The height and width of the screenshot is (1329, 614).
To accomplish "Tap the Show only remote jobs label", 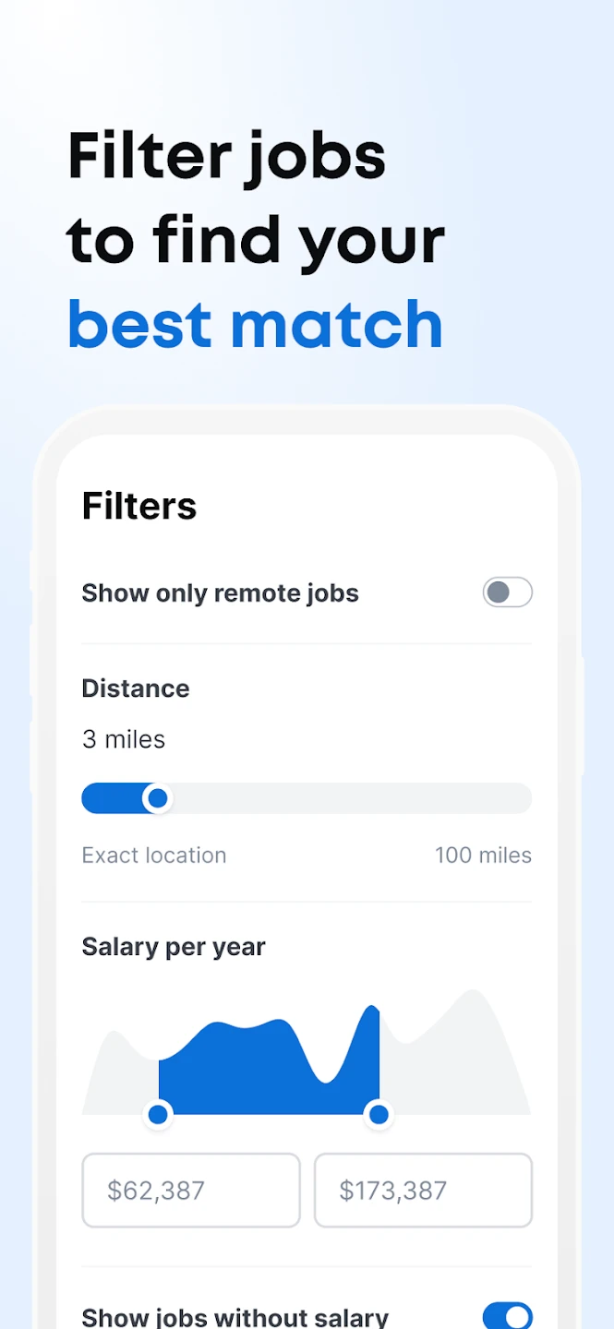I will (x=220, y=593).
